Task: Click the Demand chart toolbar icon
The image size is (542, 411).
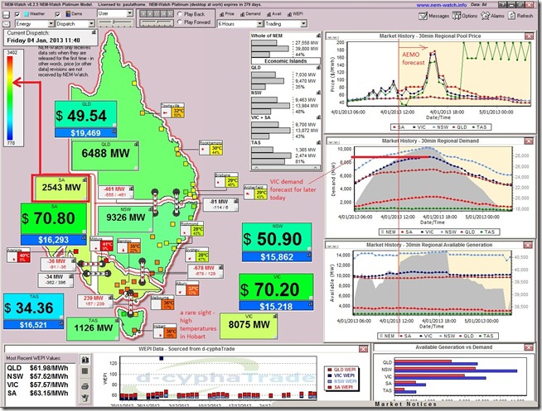Action: click(x=241, y=14)
